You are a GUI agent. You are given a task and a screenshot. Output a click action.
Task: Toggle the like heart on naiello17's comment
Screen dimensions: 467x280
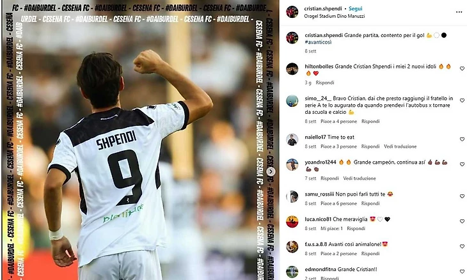(462, 139)
